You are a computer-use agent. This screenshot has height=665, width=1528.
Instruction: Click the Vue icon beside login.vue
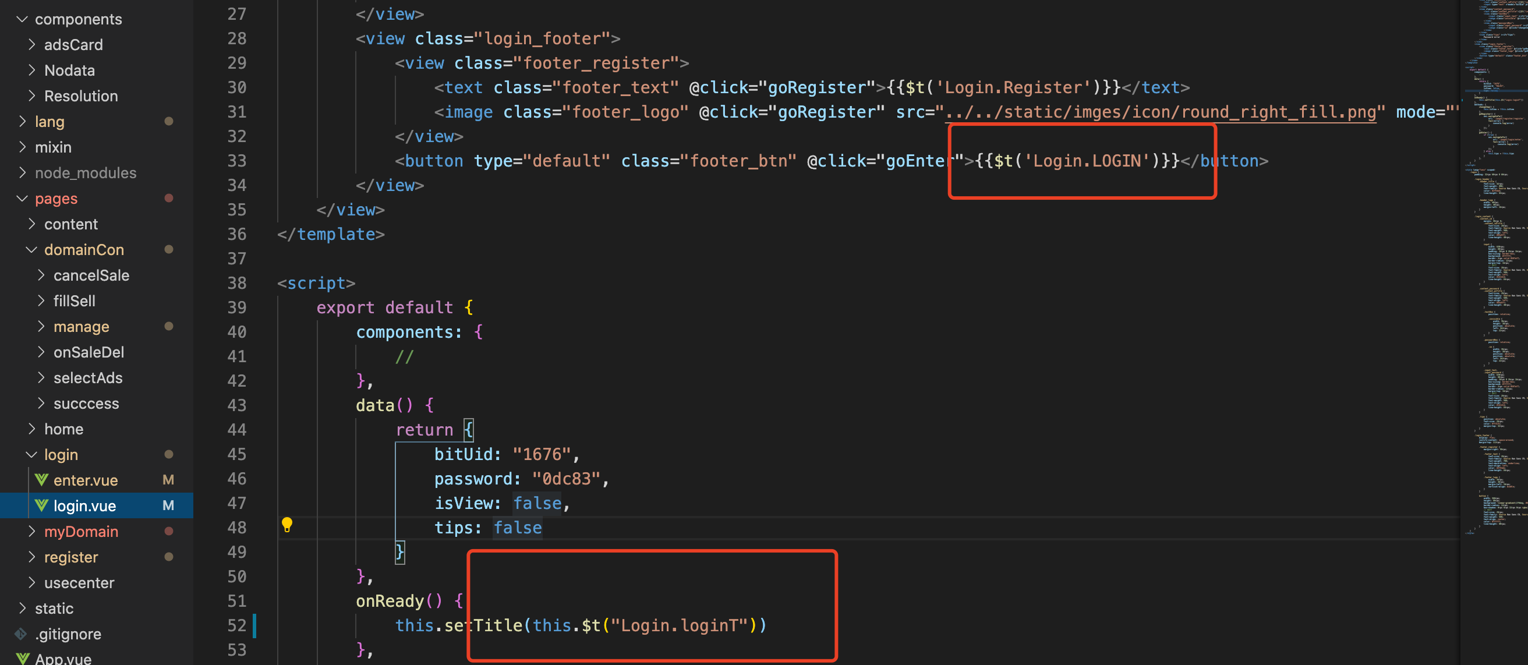[41, 505]
